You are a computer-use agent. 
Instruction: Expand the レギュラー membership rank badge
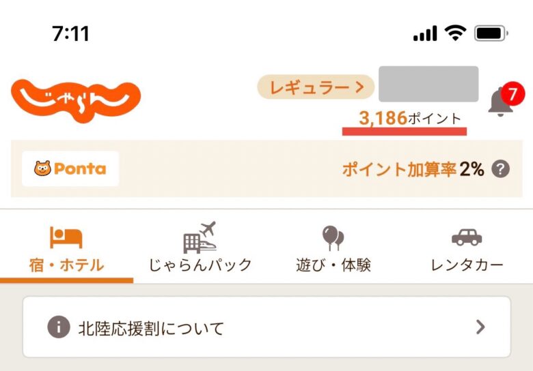316,87
